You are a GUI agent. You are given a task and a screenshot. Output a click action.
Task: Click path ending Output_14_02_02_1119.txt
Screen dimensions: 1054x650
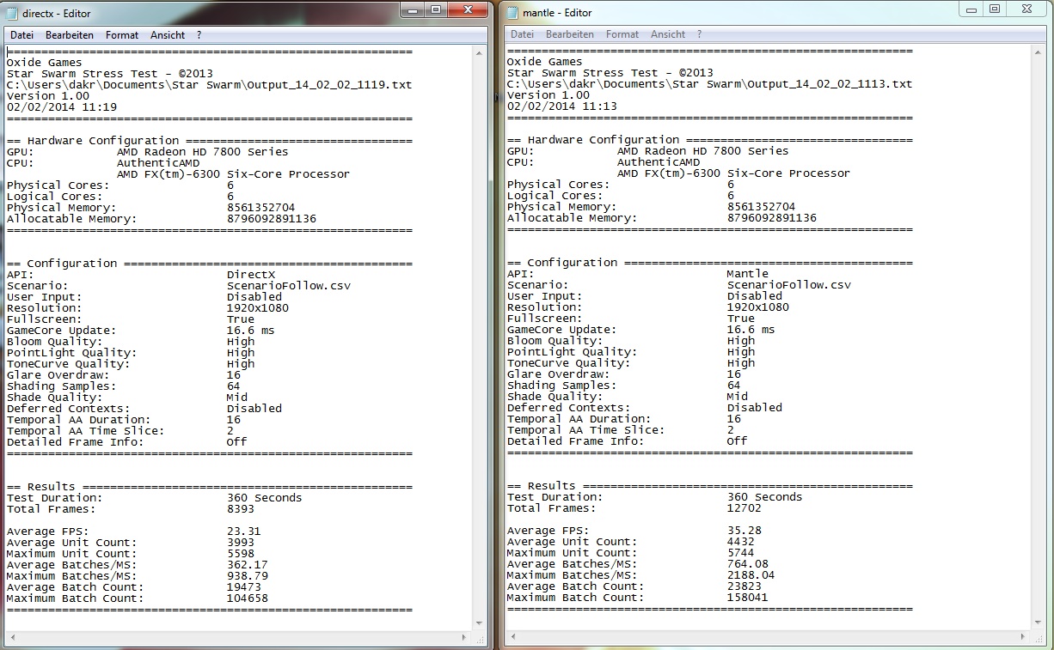click(x=209, y=85)
